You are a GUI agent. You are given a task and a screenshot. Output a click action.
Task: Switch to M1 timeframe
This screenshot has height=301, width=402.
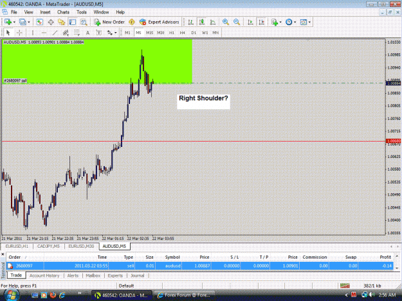point(127,33)
